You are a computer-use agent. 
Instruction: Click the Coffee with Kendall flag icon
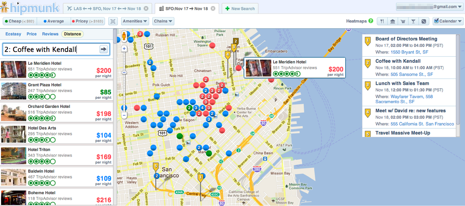[x=368, y=63]
